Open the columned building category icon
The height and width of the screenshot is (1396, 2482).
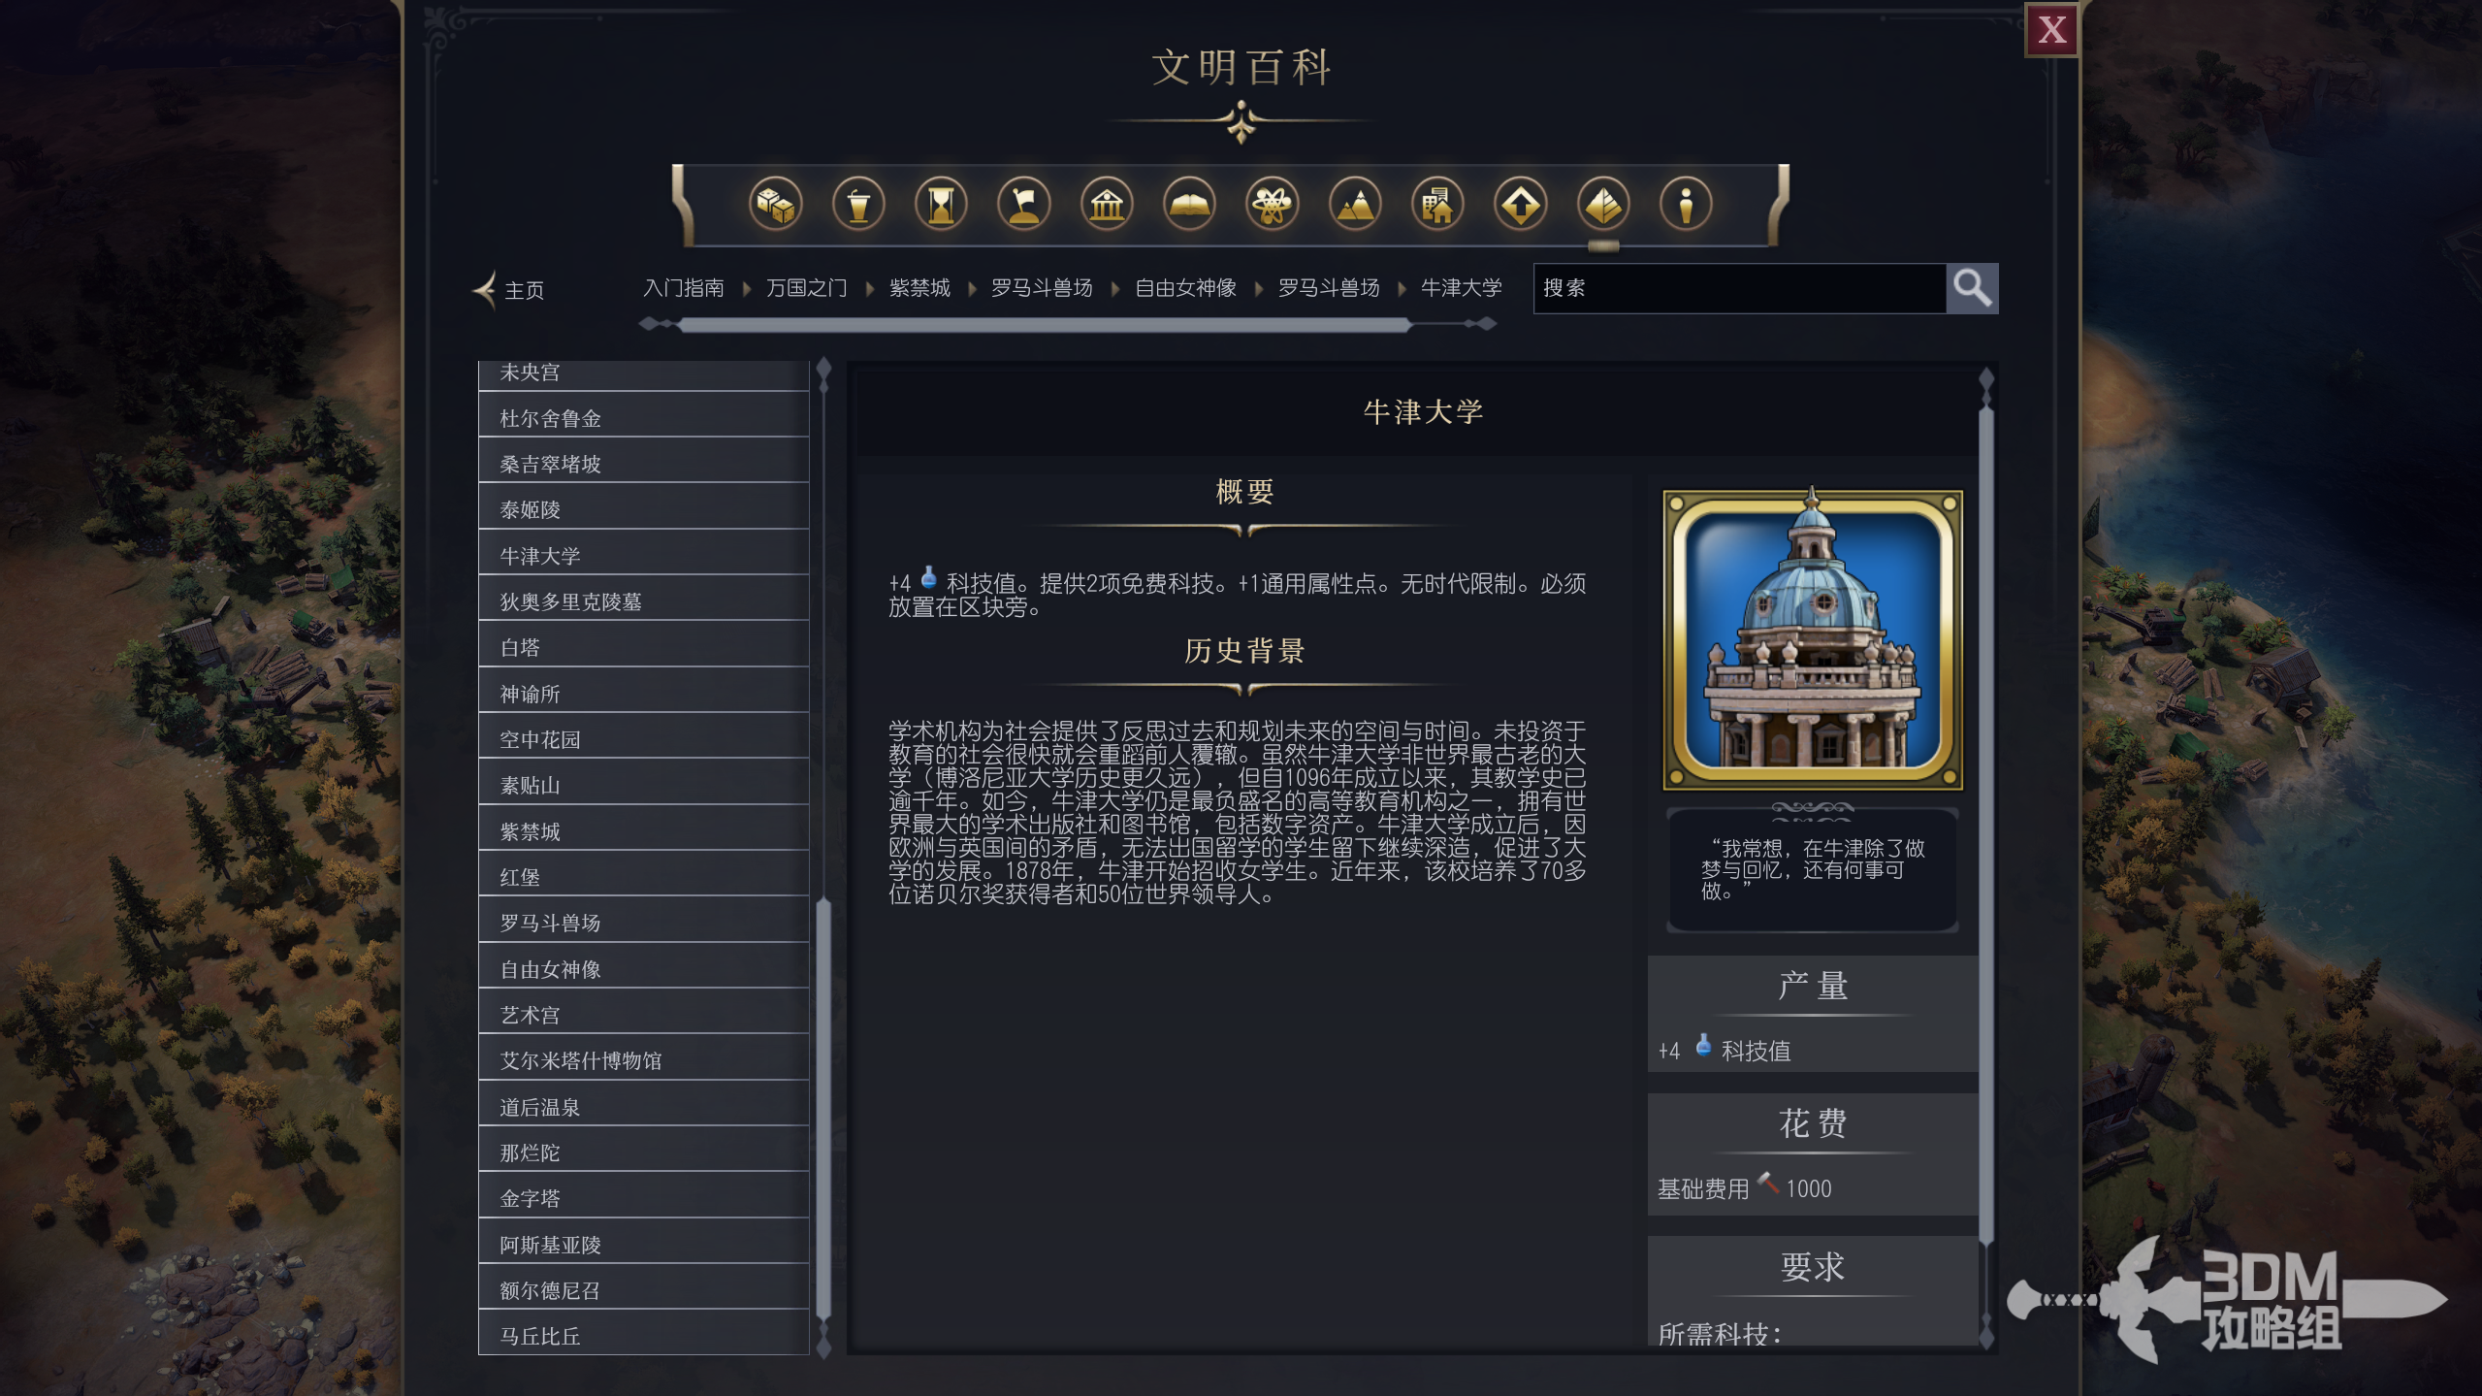[x=1107, y=205]
